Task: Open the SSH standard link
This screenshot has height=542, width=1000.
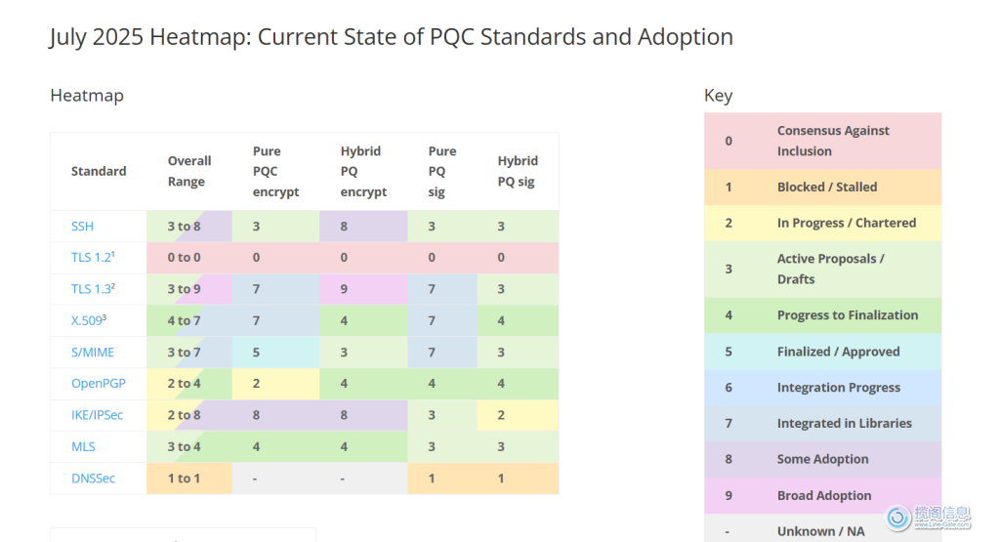Action: click(x=83, y=227)
